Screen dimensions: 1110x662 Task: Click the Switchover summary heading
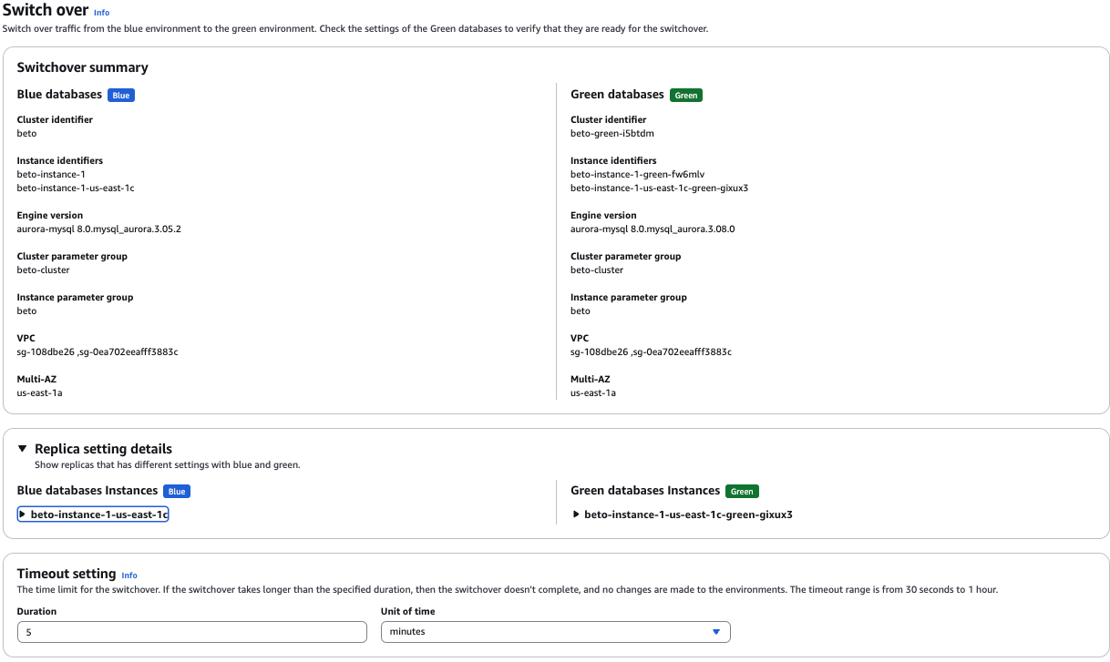click(x=82, y=67)
